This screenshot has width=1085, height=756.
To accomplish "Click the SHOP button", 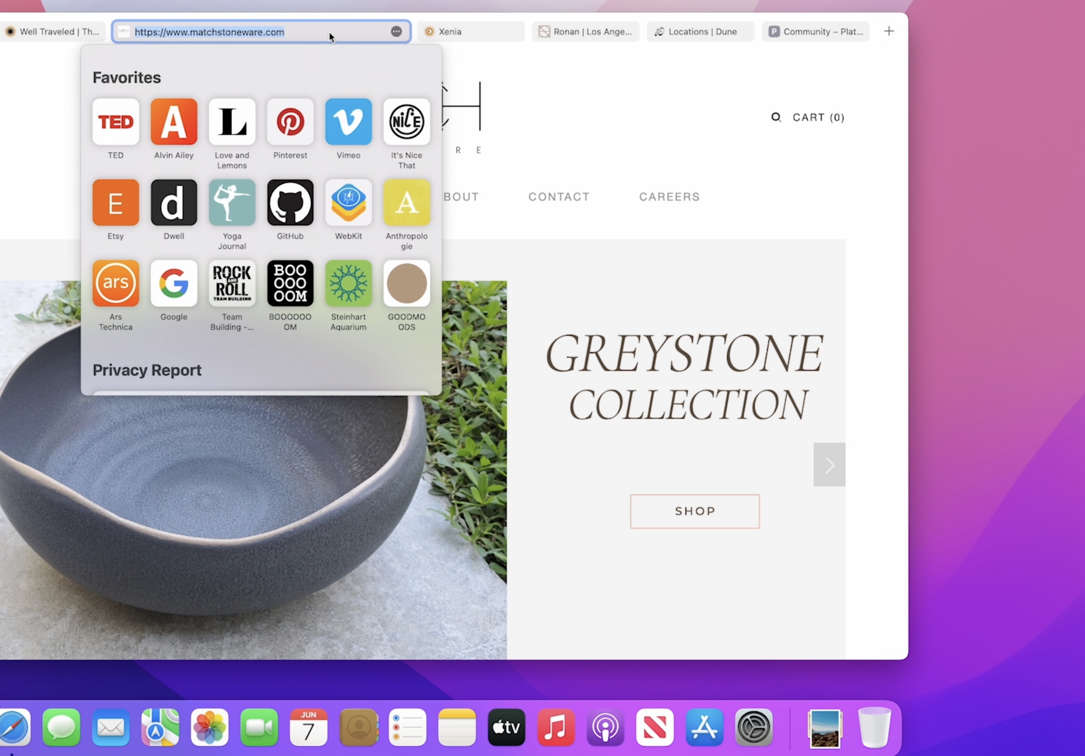I will tap(695, 511).
